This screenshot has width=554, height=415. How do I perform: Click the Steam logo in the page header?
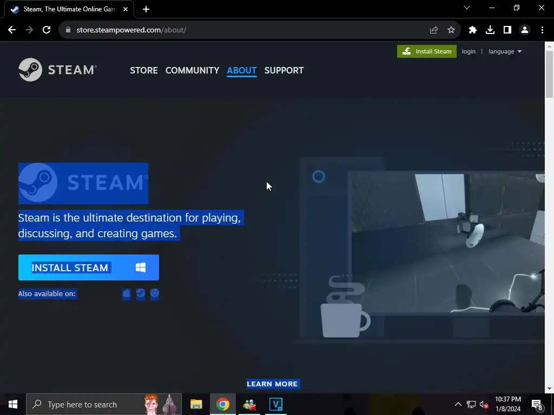point(57,70)
